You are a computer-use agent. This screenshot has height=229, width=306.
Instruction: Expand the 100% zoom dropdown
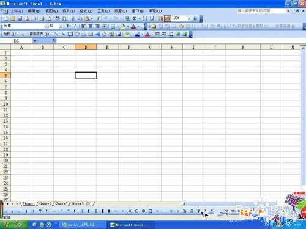[x=189, y=18]
